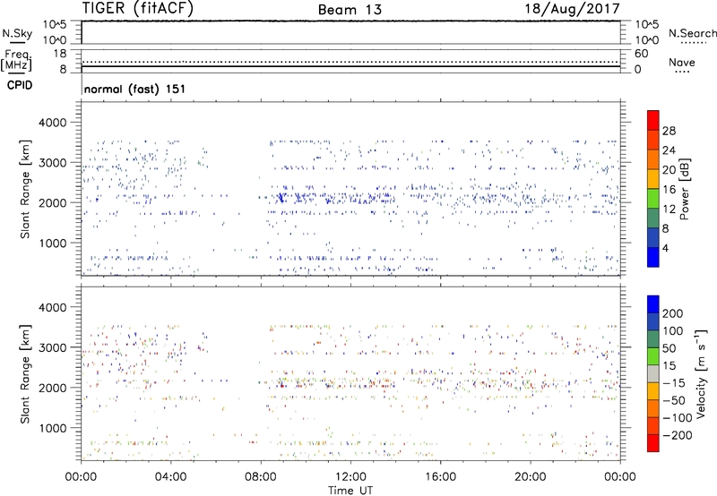Click the Nave legend label
This screenshot has height=496, width=717.
[x=682, y=62]
